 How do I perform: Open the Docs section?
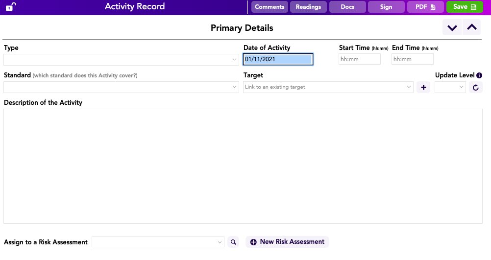tap(347, 7)
